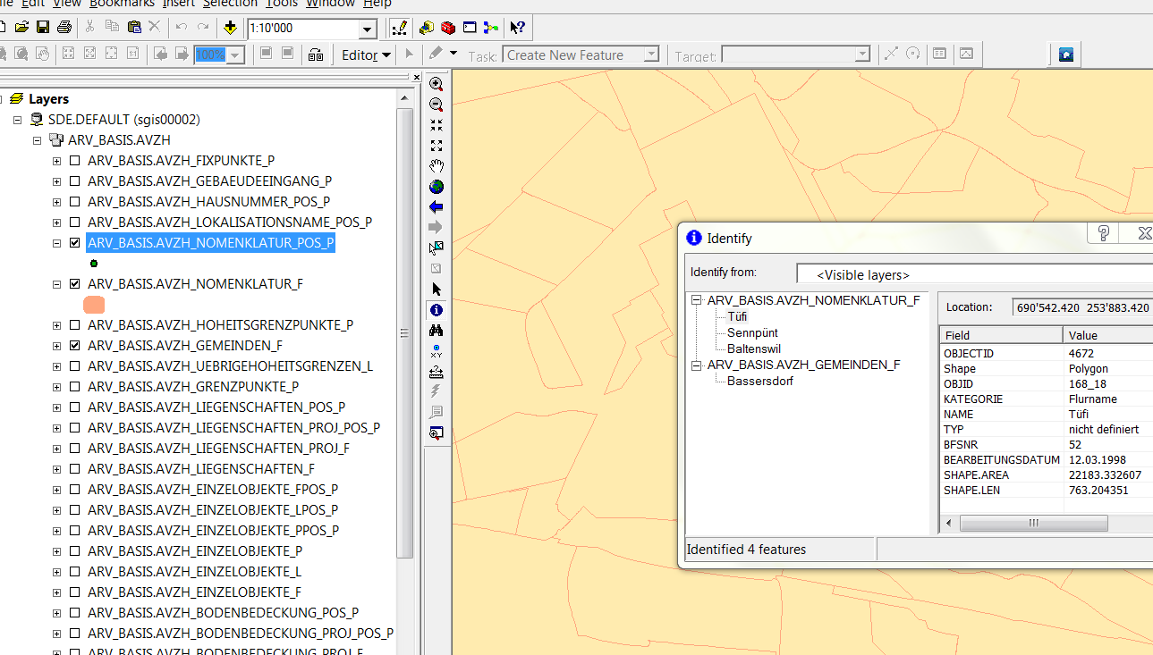Open the Selection menu

230,4
